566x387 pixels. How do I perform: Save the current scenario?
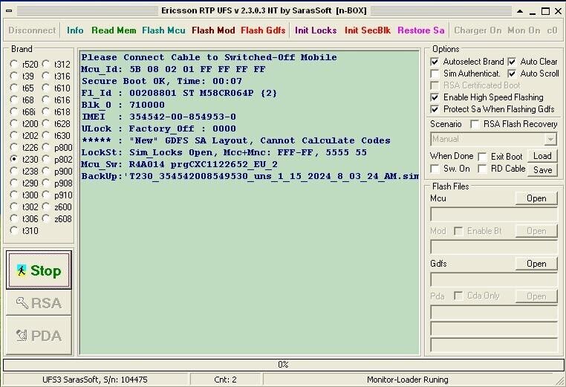[x=542, y=169]
